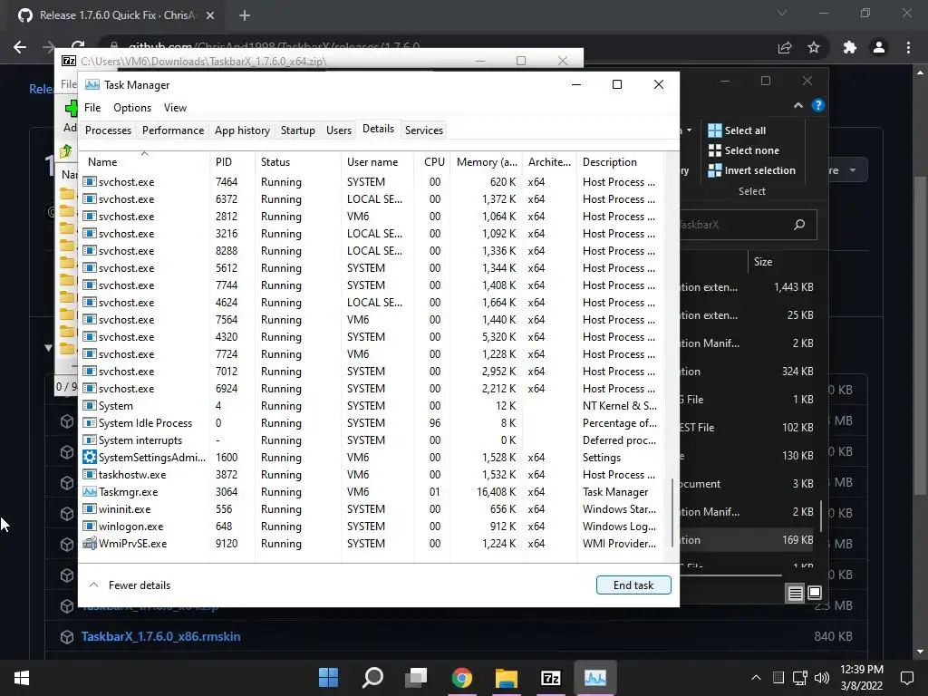Image resolution: width=928 pixels, height=696 pixels.
Task: Go back in Chrome
Action: pyautogui.click(x=20, y=47)
